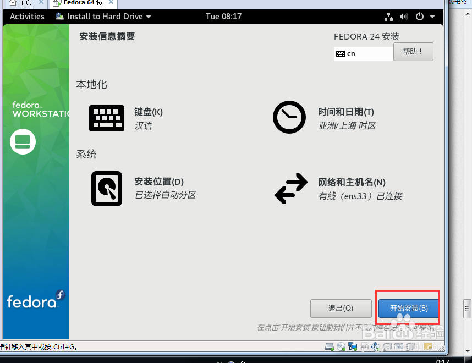Open the 网络和主机名(N) option label

352,182
